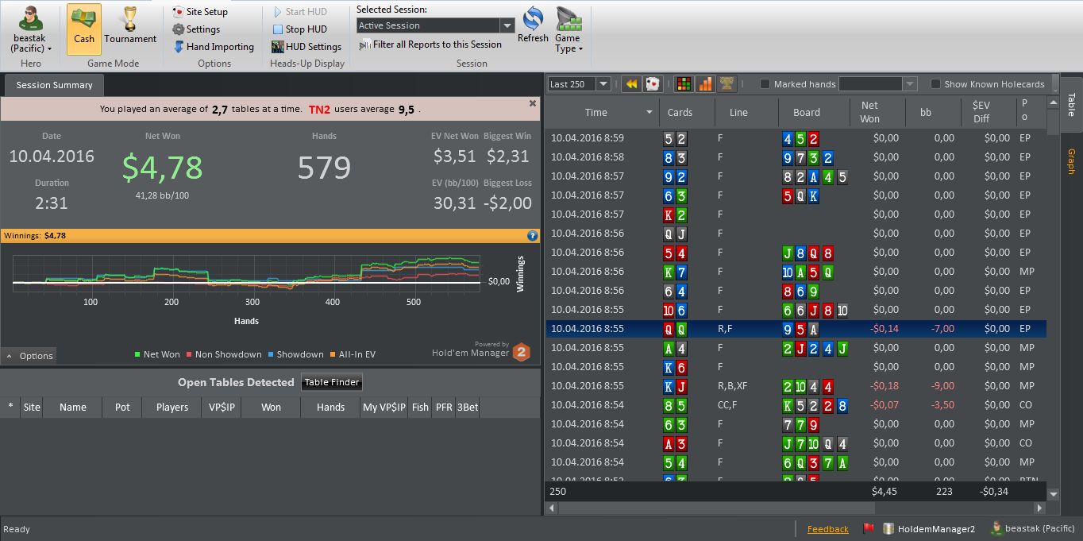The width and height of the screenshot is (1083, 541).
Task: Select the 85 hand with line CC,F
Action: click(x=796, y=404)
